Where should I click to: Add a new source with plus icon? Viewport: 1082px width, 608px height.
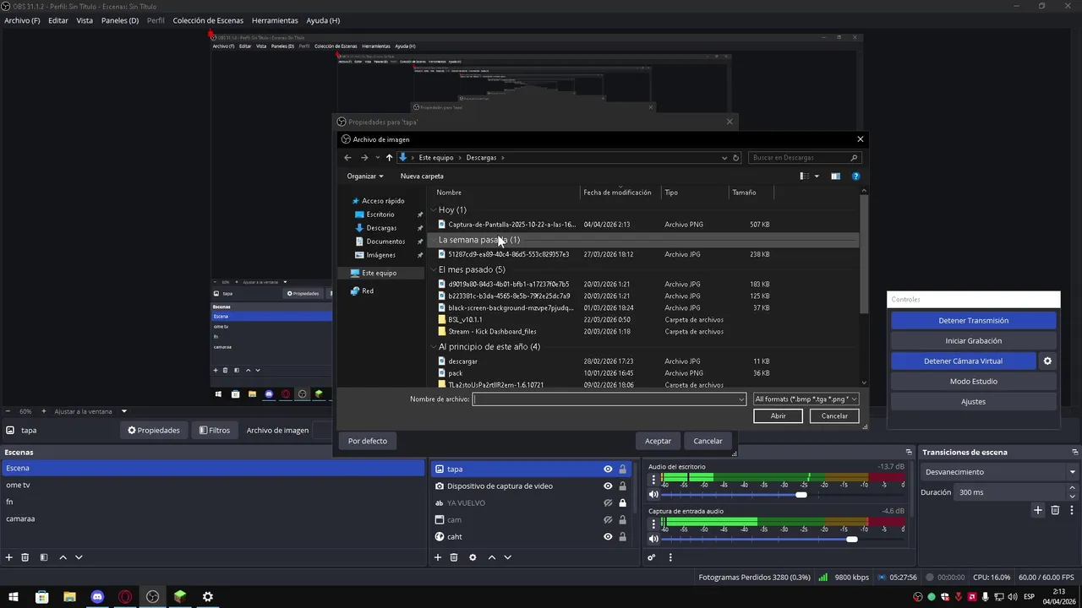[438, 557]
